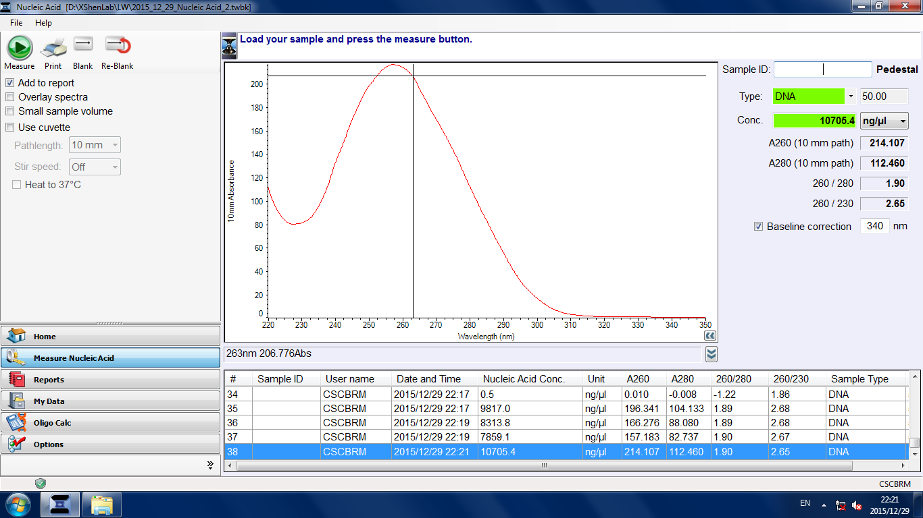Enable the Overlay spectra checkbox
Image resolution: width=923 pixels, height=518 pixels.
[10, 97]
